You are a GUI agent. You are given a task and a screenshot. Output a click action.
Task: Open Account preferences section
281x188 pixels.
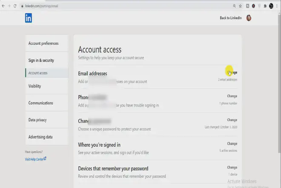click(x=47, y=43)
